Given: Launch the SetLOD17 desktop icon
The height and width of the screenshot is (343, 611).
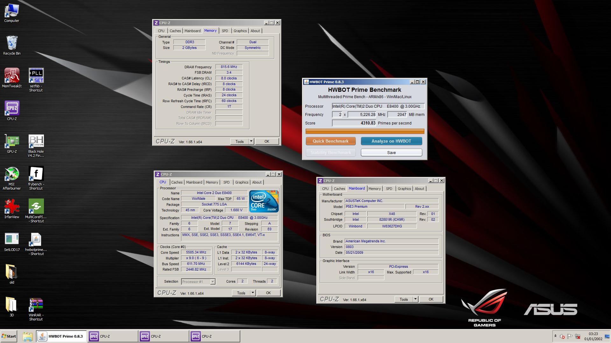Looking at the screenshot, I should pos(12,241).
